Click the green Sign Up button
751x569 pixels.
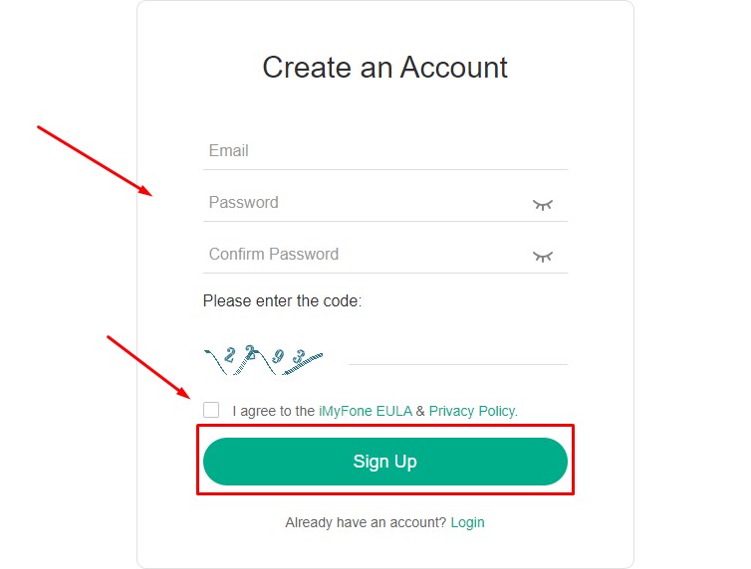[385, 462]
